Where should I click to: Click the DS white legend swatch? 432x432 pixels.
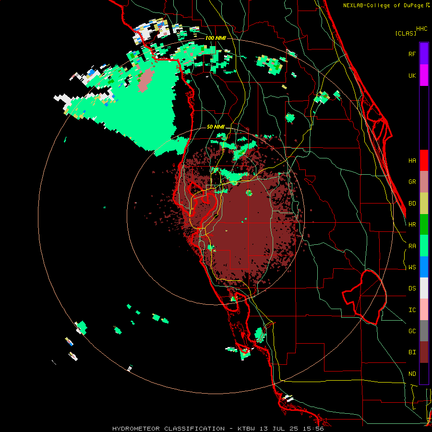pyautogui.click(x=424, y=288)
